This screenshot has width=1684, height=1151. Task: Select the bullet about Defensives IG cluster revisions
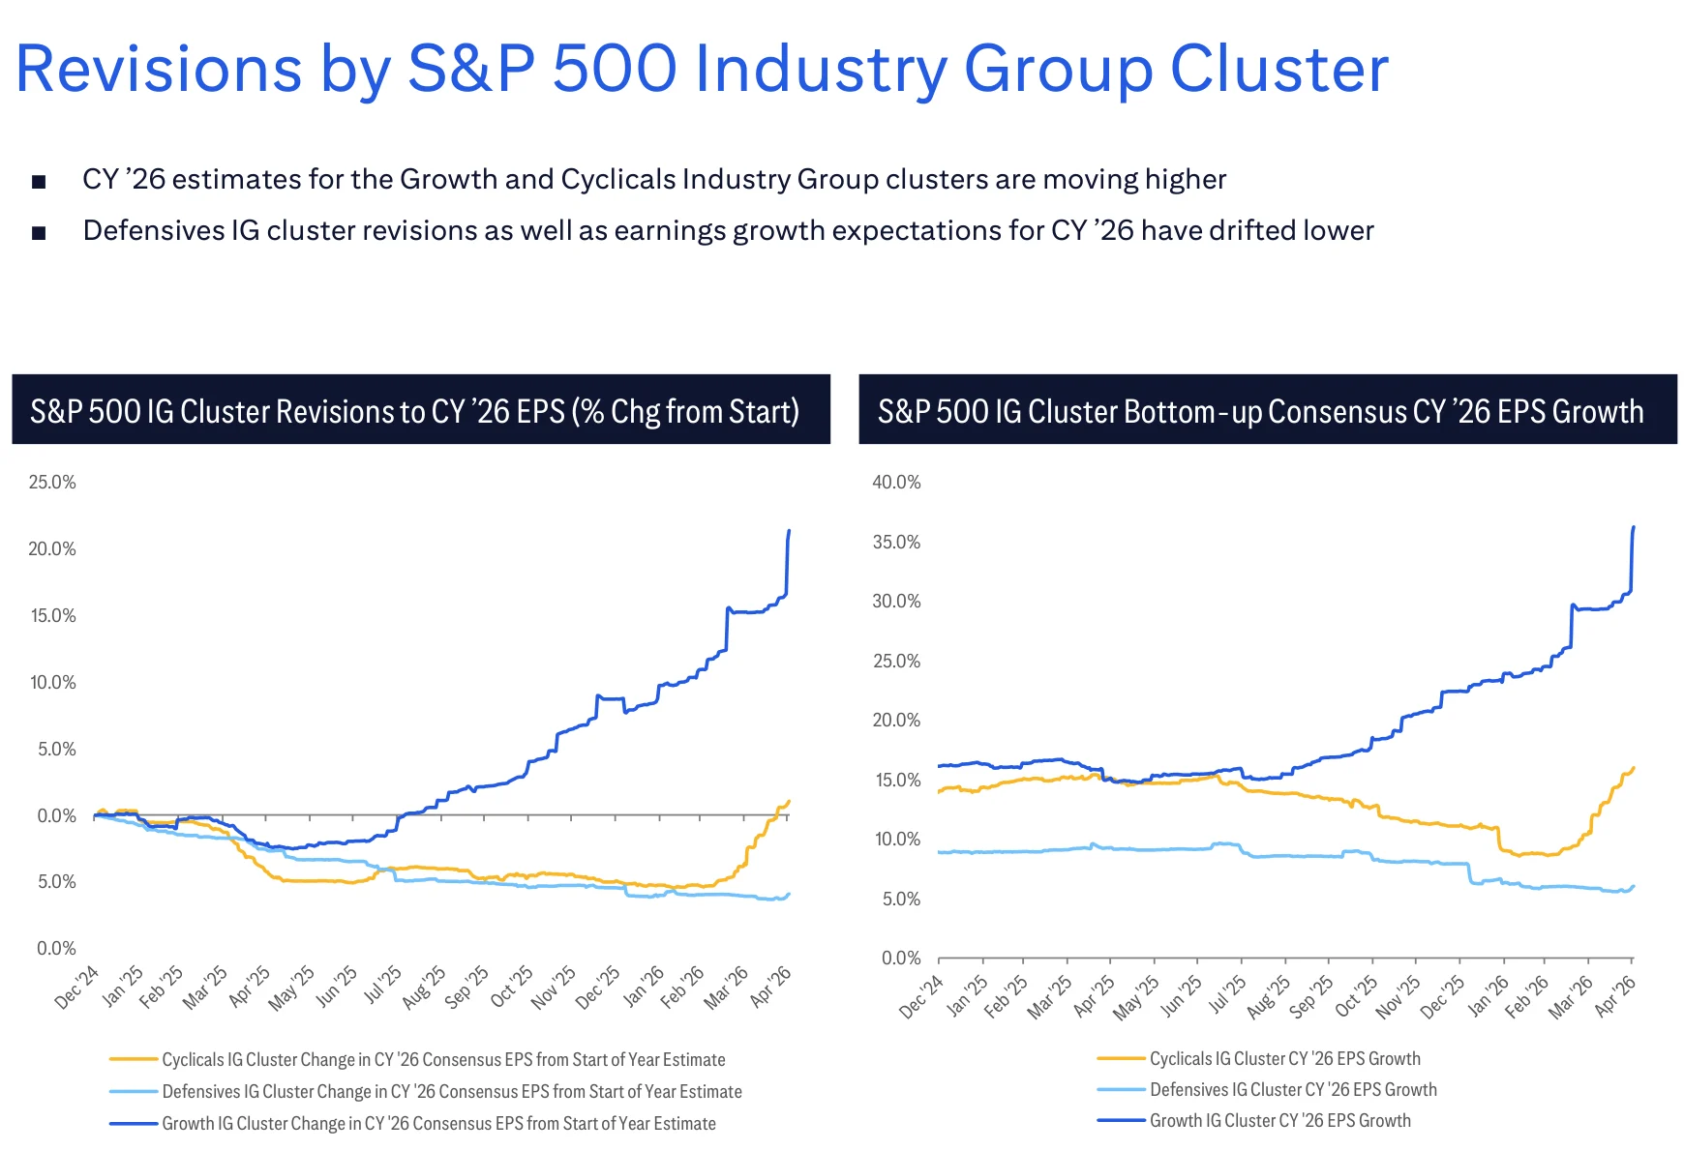tap(728, 231)
